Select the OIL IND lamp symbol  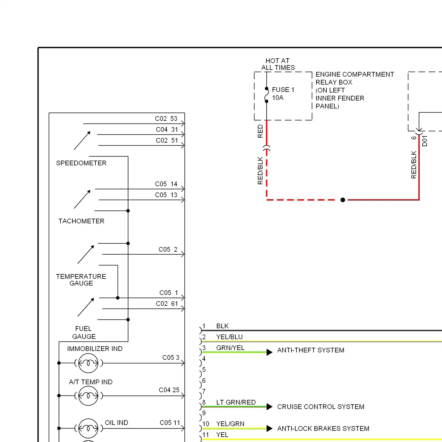(x=88, y=428)
